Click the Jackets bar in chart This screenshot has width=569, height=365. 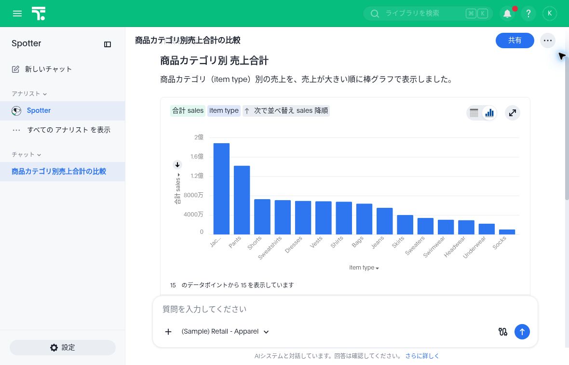point(221,189)
